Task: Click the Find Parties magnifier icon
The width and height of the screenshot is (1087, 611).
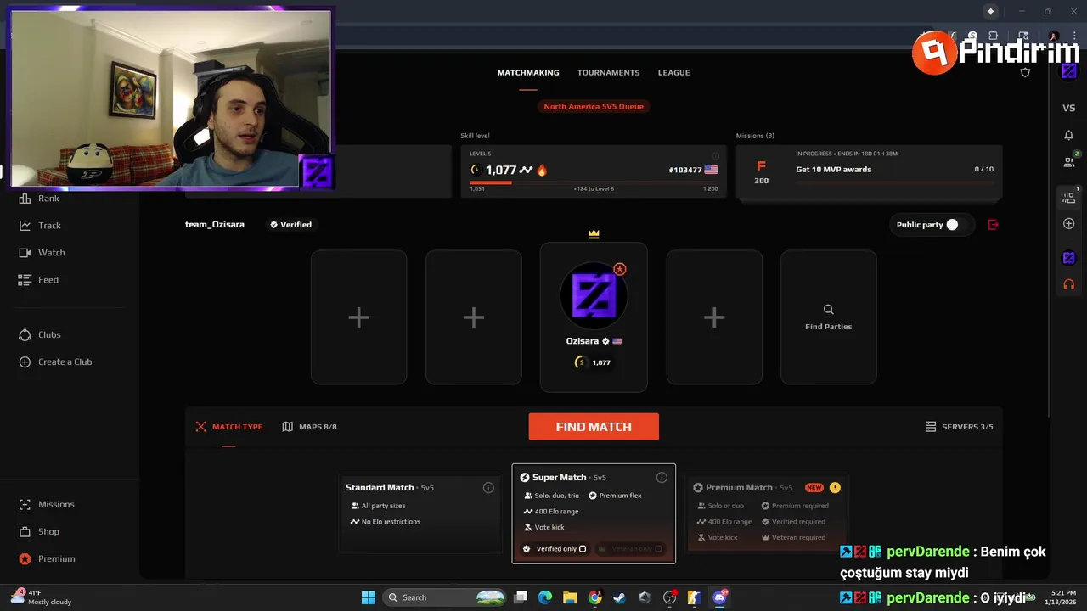Action: (x=828, y=310)
